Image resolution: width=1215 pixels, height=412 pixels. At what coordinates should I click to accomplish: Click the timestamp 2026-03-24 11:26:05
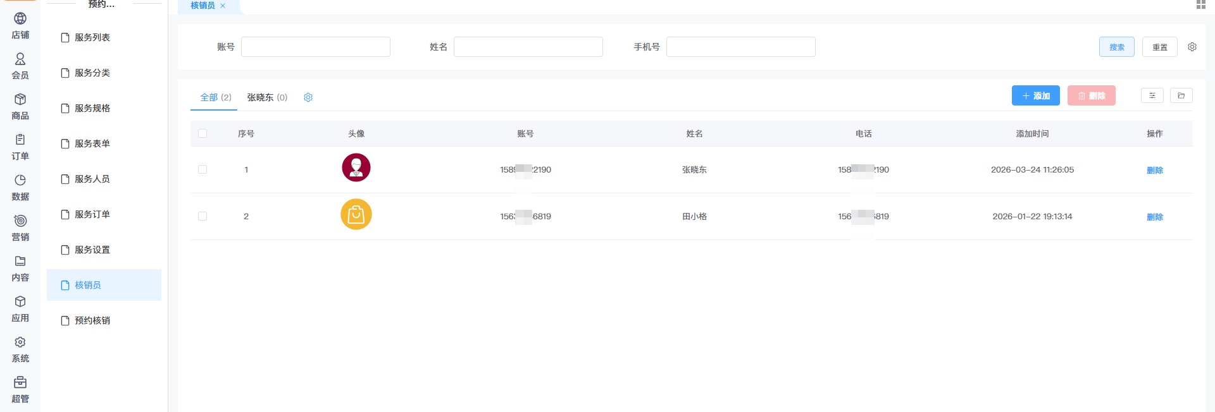click(1033, 169)
